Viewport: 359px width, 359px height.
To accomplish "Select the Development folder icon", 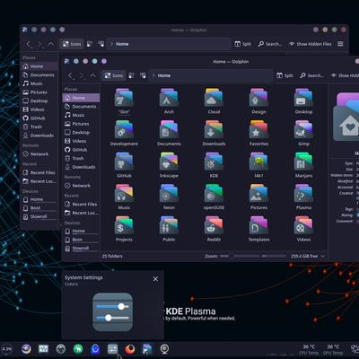I will 124,129.
